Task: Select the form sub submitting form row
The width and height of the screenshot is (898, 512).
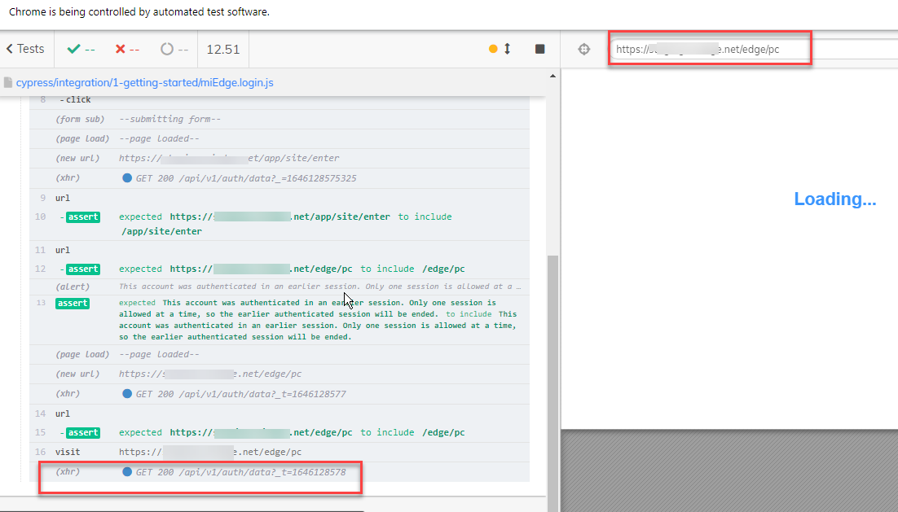Action: 280,119
